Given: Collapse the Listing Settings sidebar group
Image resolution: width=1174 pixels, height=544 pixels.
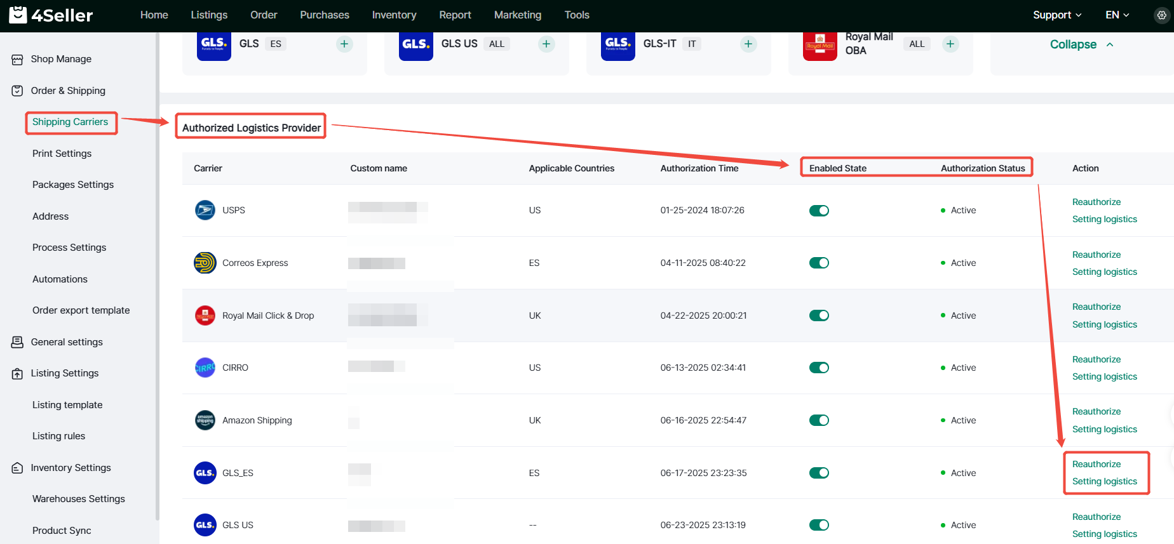Looking at the screenshot, I should [65, 373].
